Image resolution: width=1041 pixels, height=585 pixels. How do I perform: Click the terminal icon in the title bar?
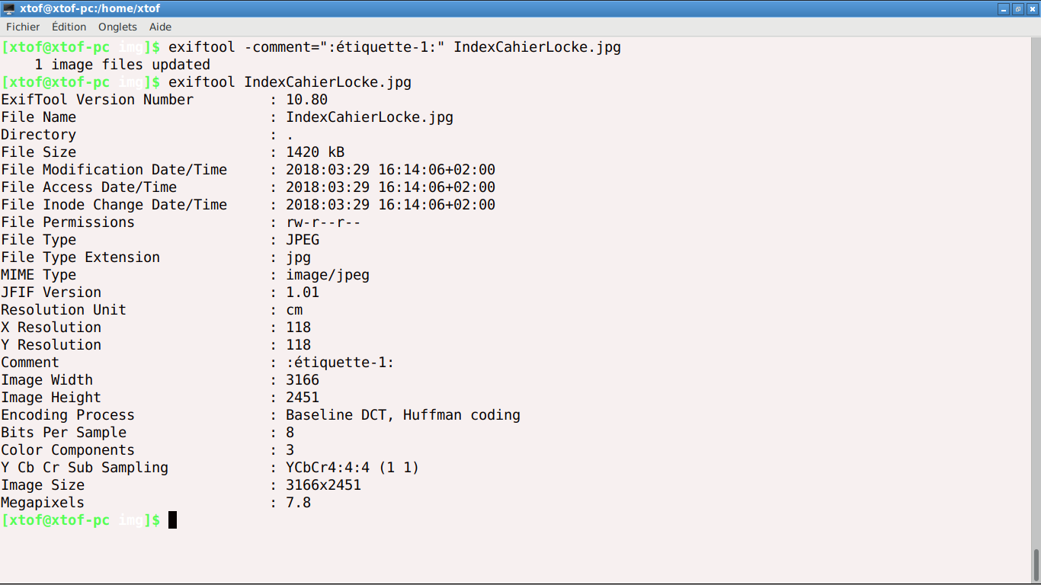tap(9, 8)
